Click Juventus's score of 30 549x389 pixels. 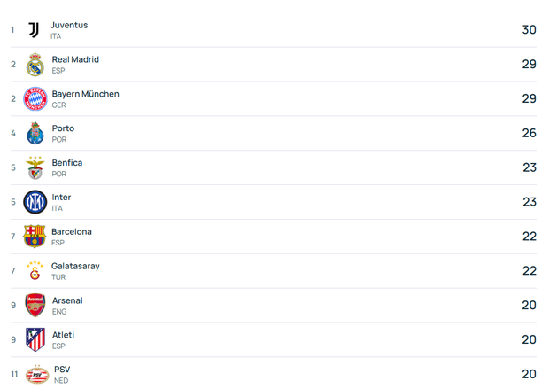click(529, 30)
